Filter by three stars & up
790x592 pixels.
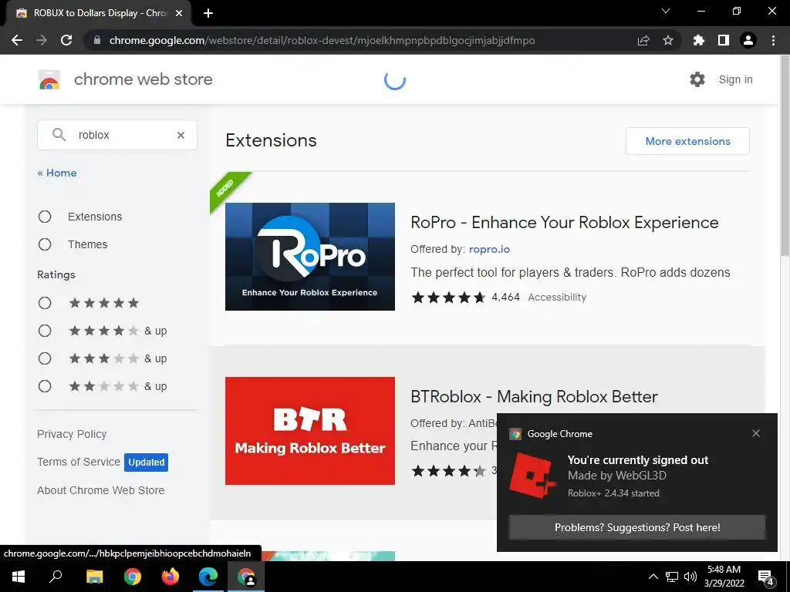[x=45, y=358]
